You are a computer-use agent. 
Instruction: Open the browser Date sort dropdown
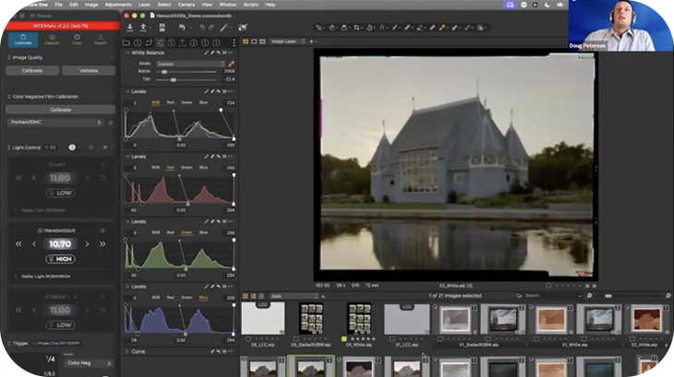click(295, 296)
